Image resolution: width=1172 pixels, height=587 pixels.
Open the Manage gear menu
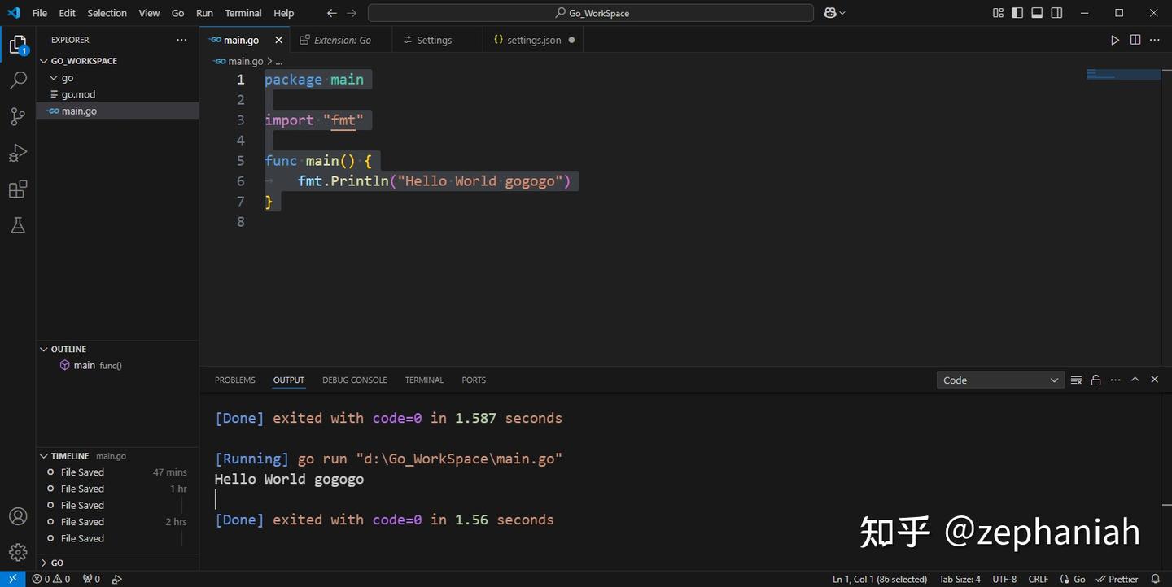(x=18, y=551)
